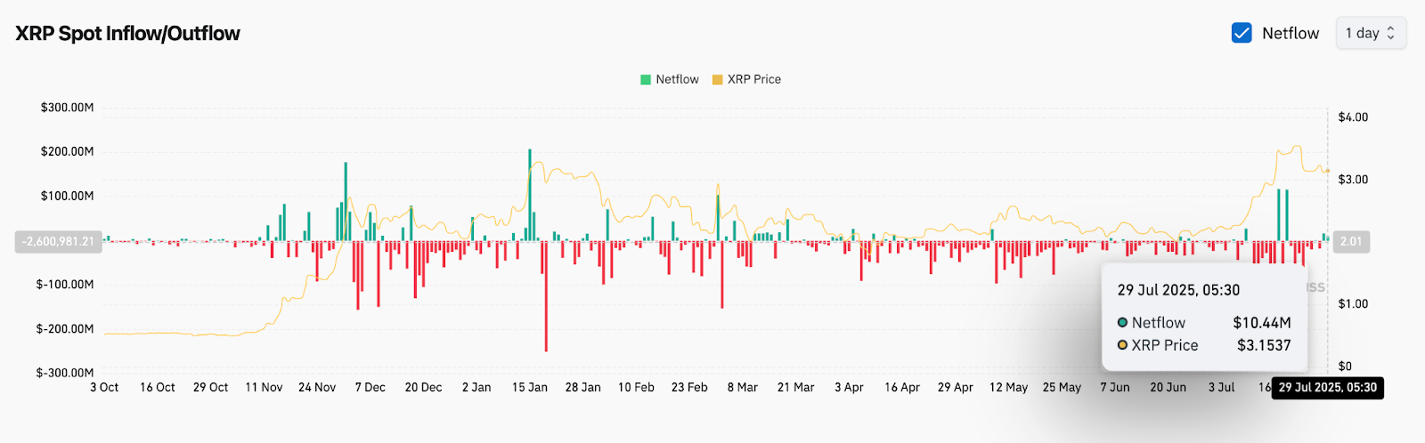Click the Netflow legend text

coord(677,79)
